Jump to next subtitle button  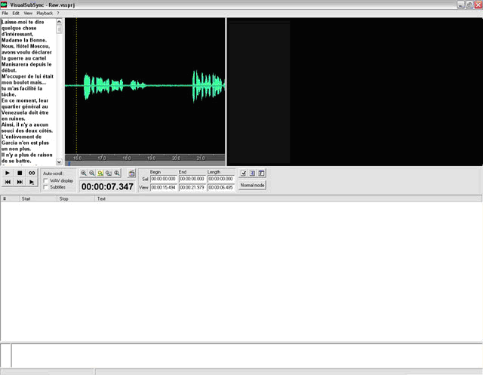[x=20, y=183]
